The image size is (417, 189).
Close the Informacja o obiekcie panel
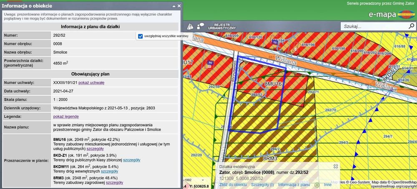pyautogui.click(x=178, y=5)
